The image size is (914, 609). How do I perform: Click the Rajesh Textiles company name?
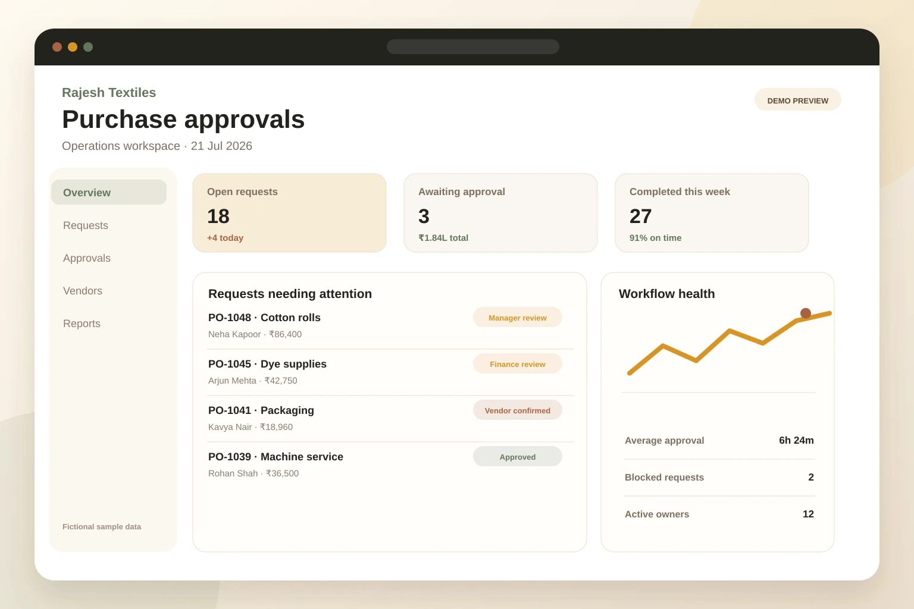pyautogui.click(x=109, y=93)
